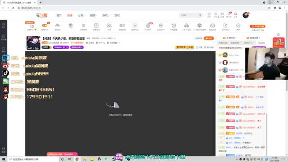Open the pencil edit post icon
The image size is (288, 162).
(x=225, y=26)
